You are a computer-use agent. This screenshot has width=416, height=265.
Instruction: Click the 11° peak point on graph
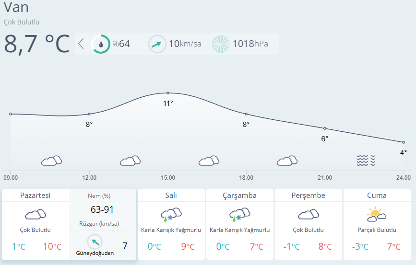click(x=168, y=93)
